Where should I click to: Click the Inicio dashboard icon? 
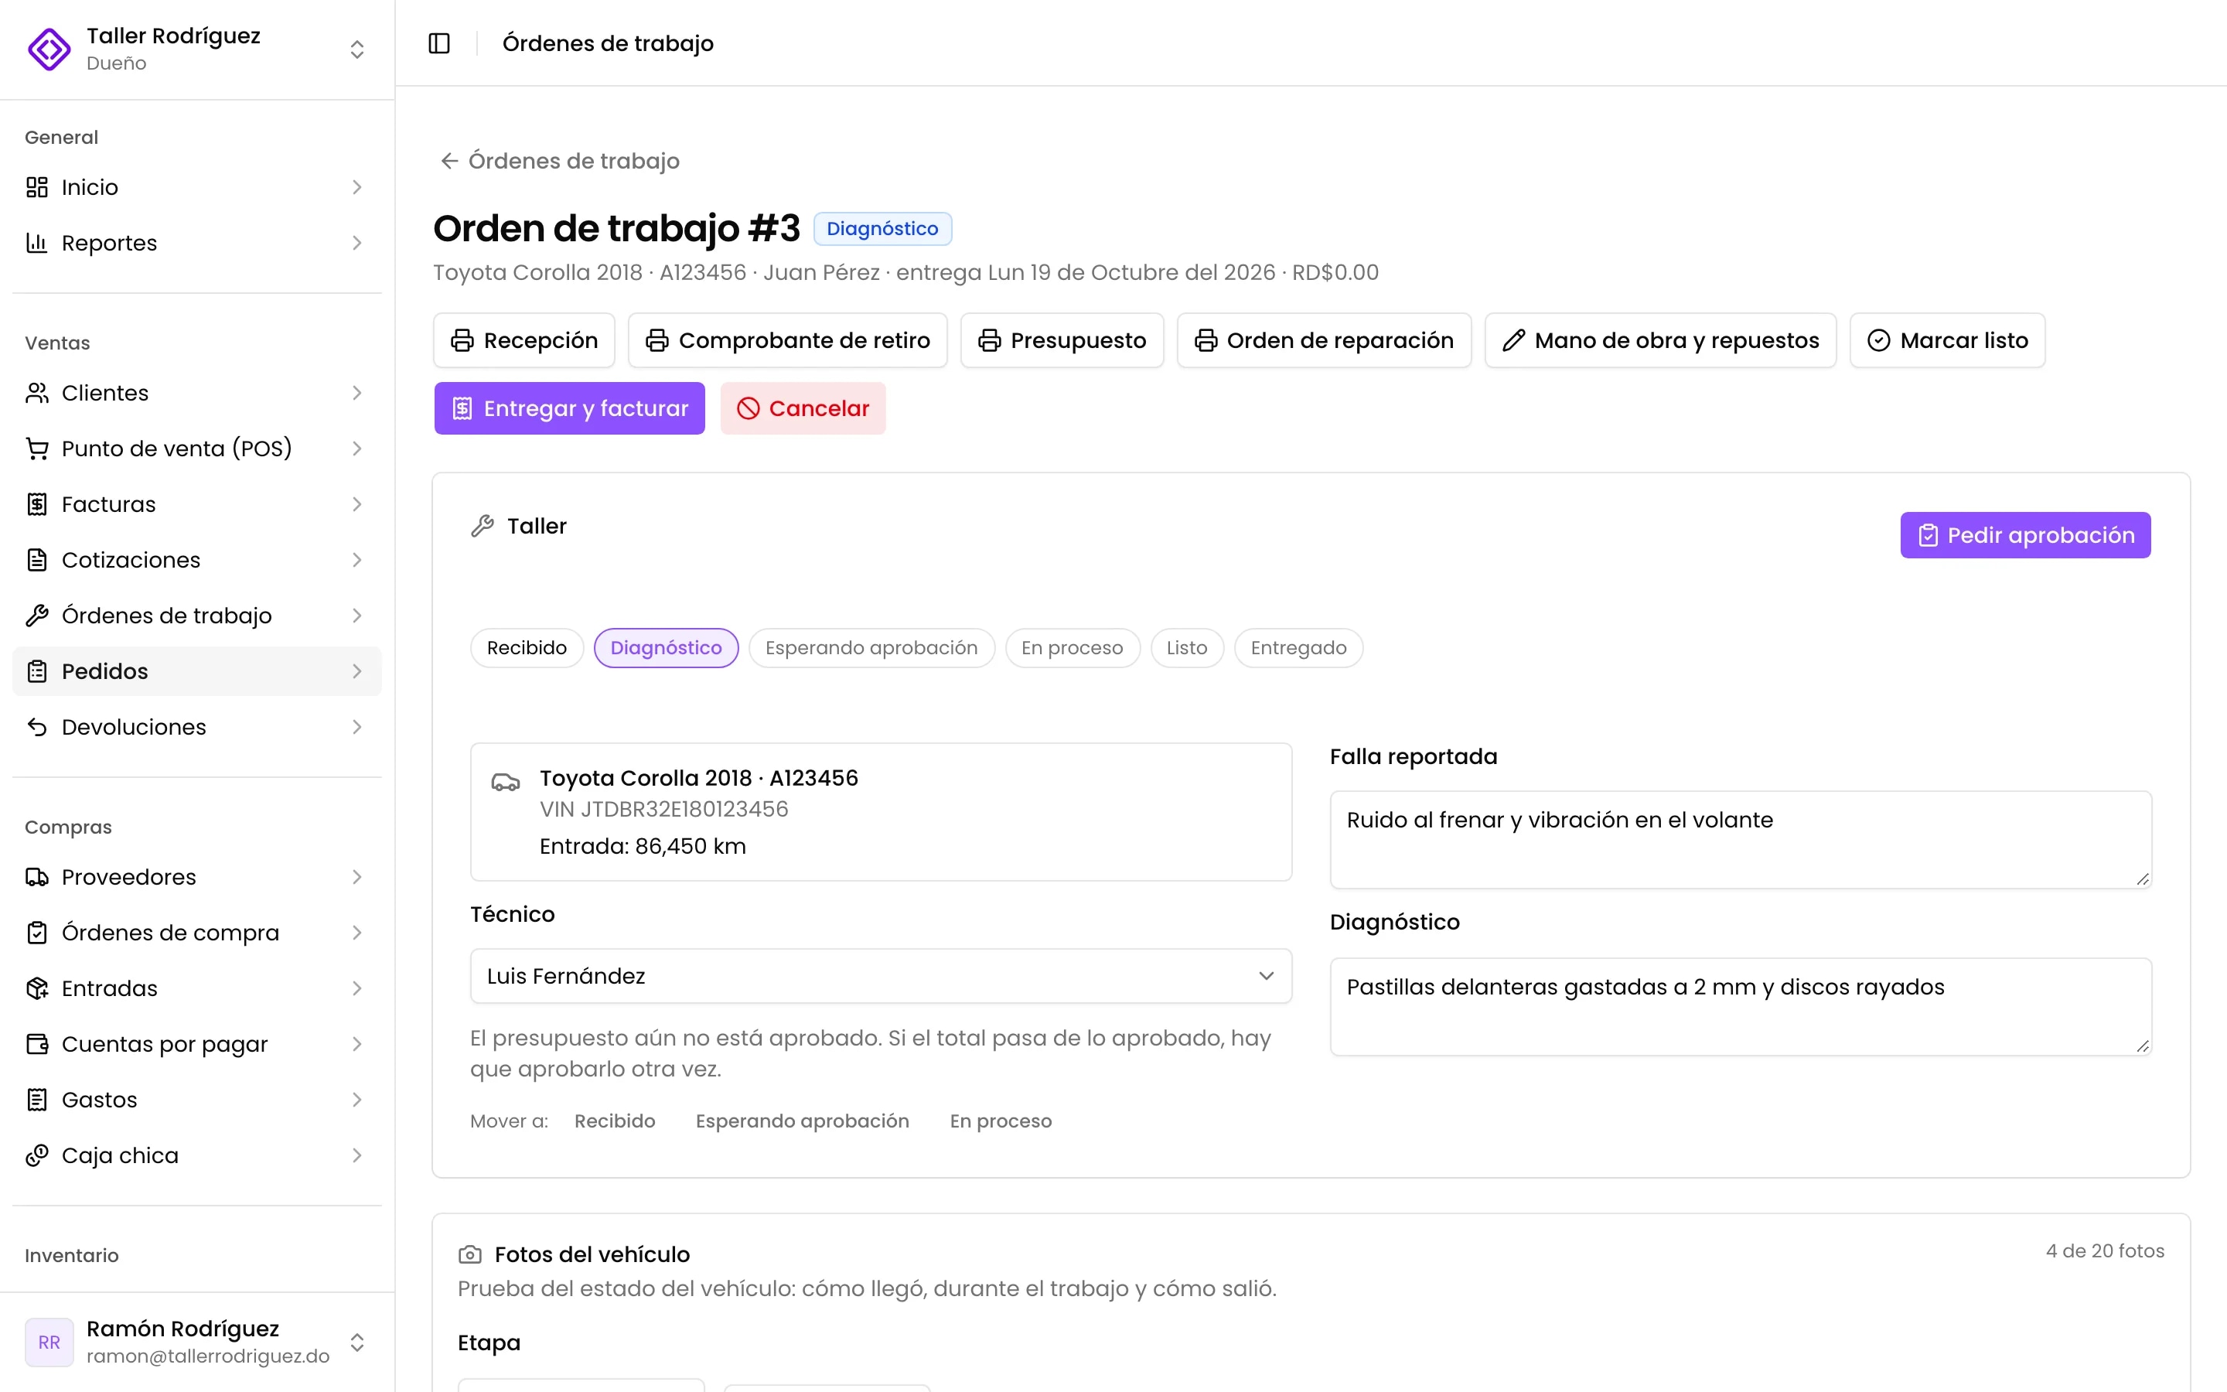tap(37, 187)
